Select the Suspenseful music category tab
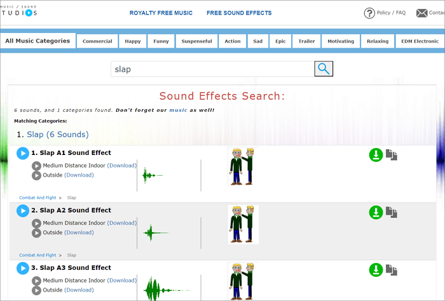The image size is (445, 301). tap(196, 41)
